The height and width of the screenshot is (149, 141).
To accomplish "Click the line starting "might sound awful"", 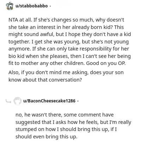I will [69, 34].
